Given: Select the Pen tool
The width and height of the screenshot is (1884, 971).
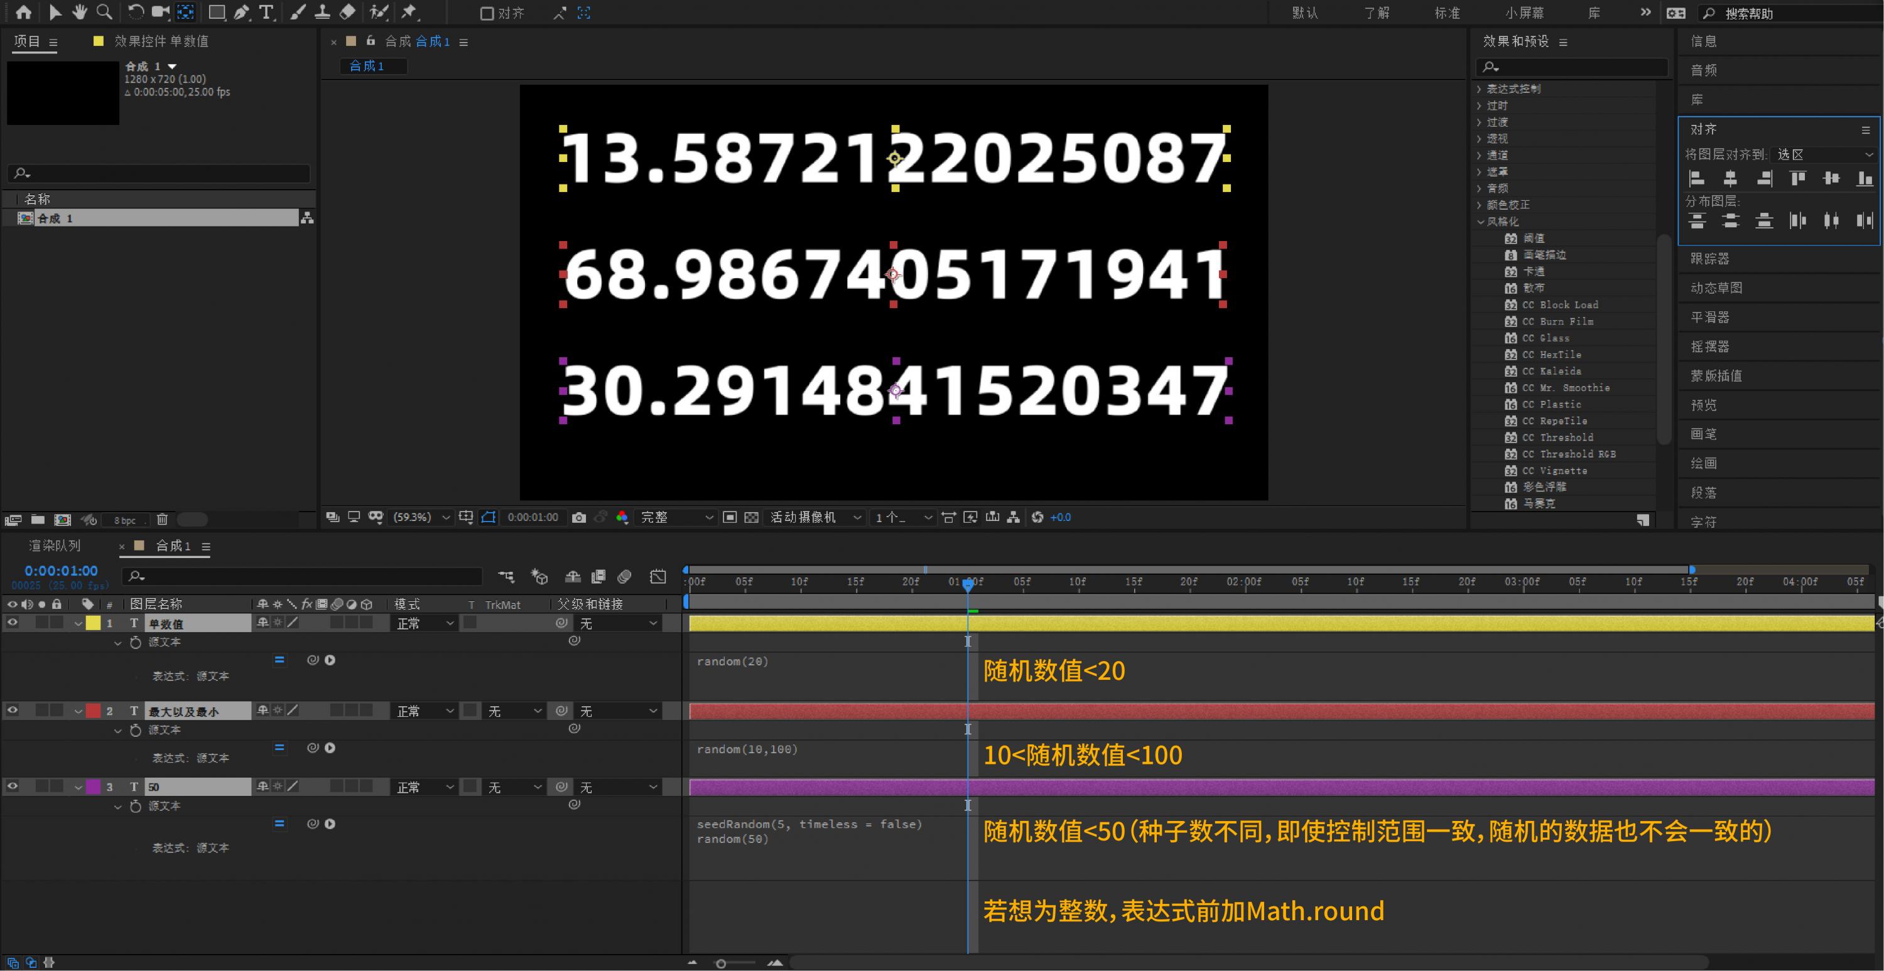Looking at the screenshot, I should 241,12.
